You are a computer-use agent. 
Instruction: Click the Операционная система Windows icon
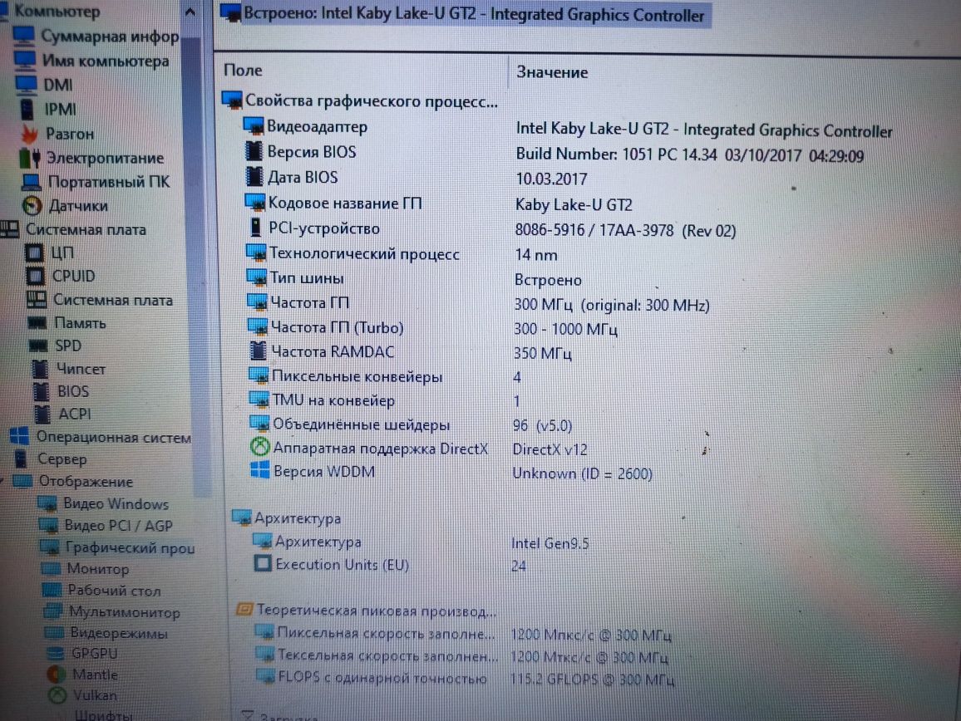[20, 437]
